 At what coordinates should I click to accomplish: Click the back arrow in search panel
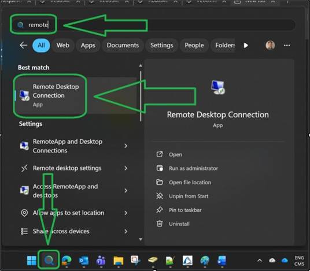(23, 45)
